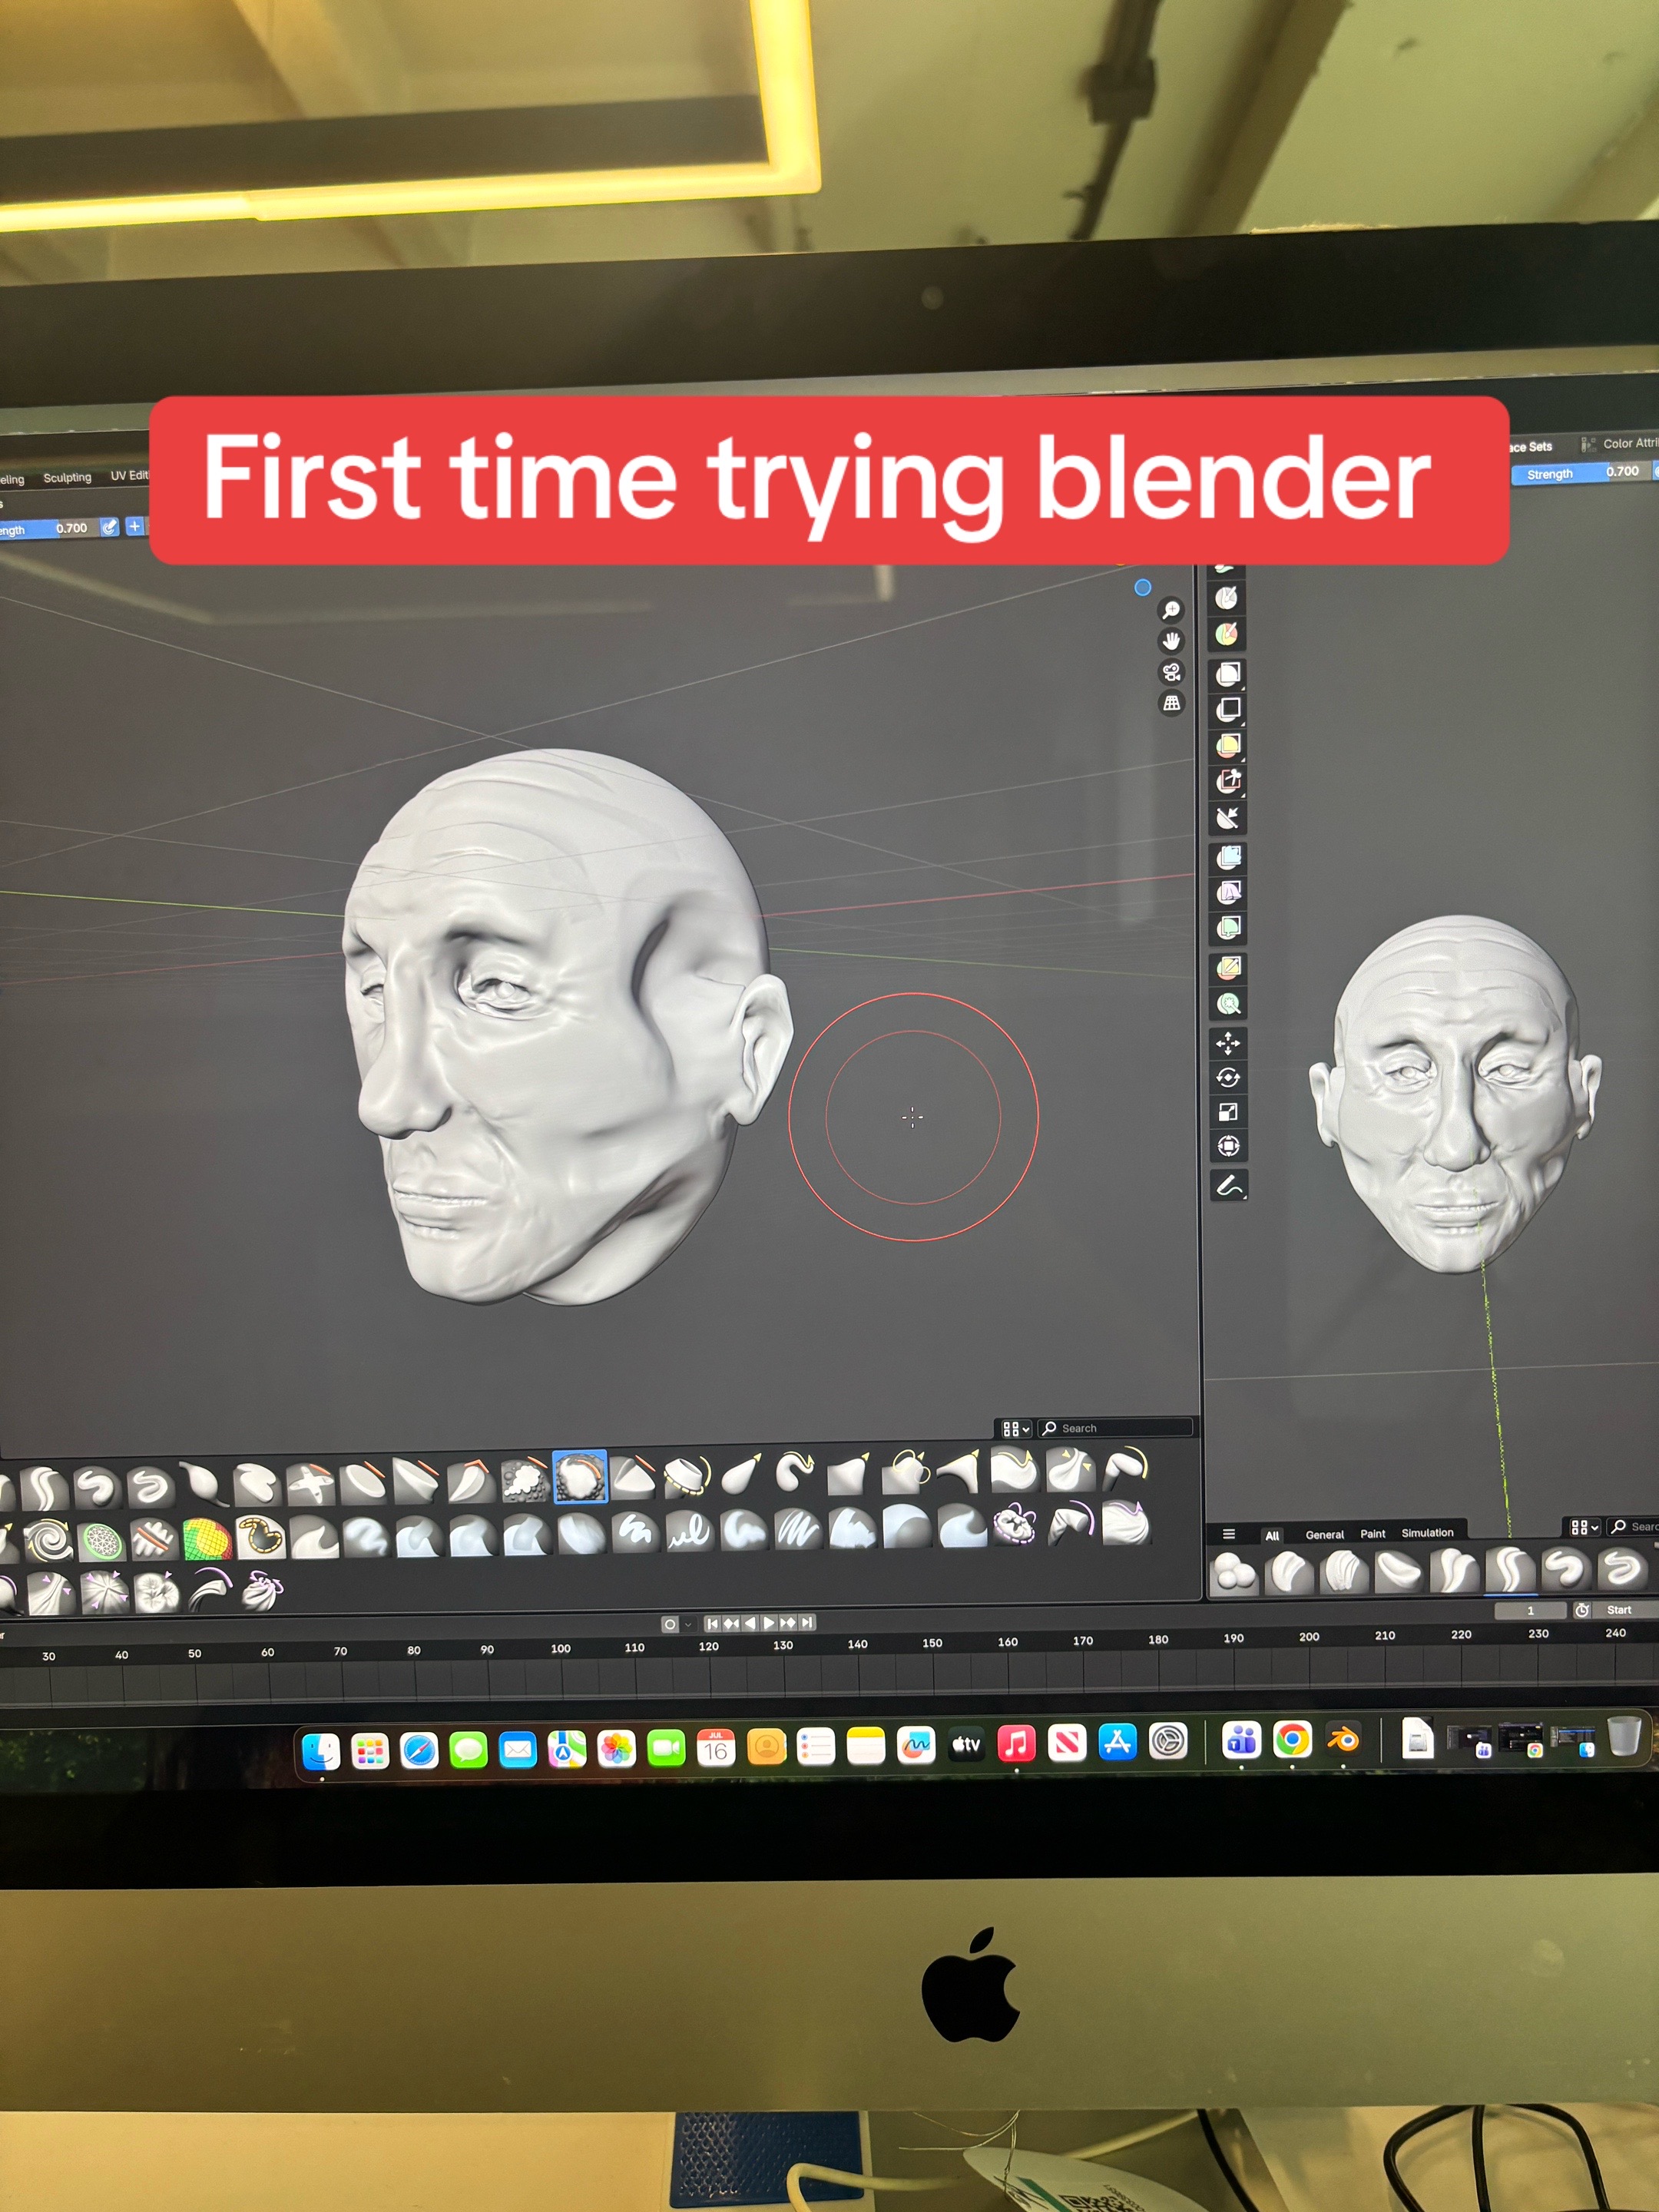
Task: Expand auto keying options dropdown arrow
Action: coord(688,1624)
